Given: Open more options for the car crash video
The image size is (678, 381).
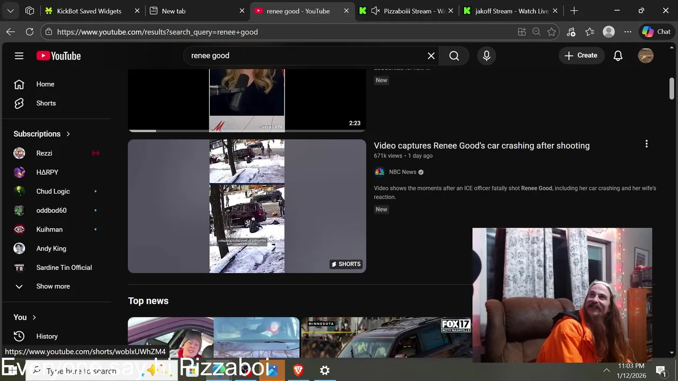Looking at the screenshot, I should pos(646,144).
